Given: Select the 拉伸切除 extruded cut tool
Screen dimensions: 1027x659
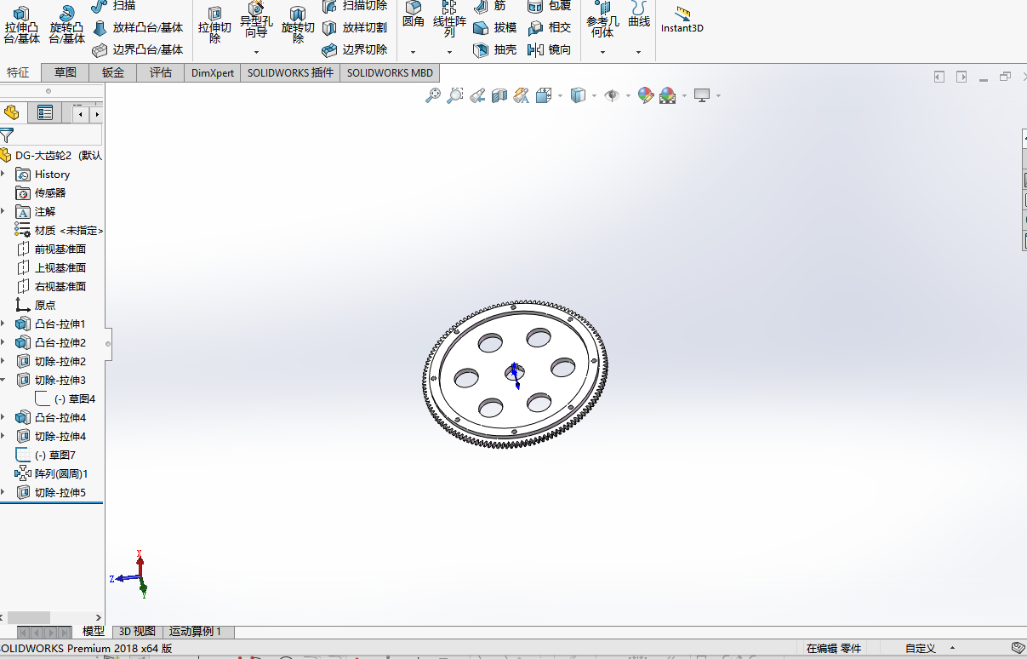Looking at the screenshot, I should click(214, 25).
